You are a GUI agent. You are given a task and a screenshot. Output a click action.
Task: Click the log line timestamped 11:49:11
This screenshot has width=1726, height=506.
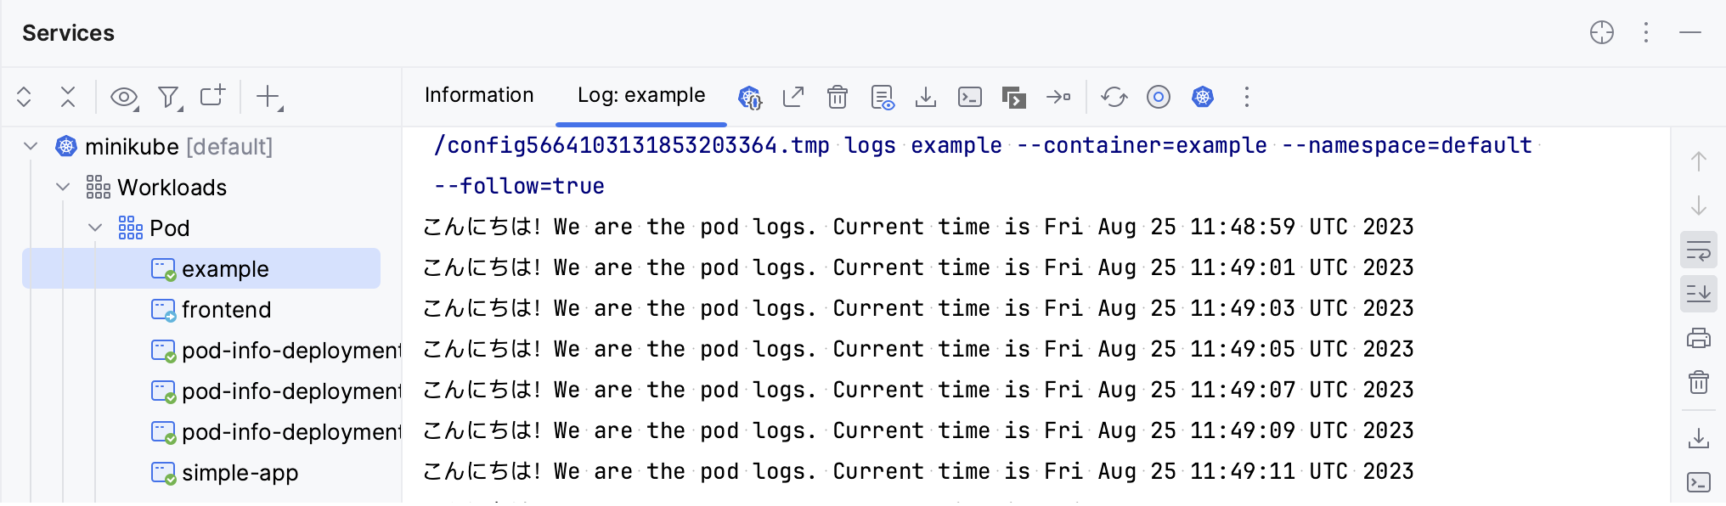click(x=918, y=471)
